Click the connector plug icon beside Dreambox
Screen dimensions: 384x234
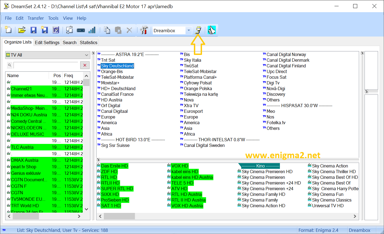point(198,30)
